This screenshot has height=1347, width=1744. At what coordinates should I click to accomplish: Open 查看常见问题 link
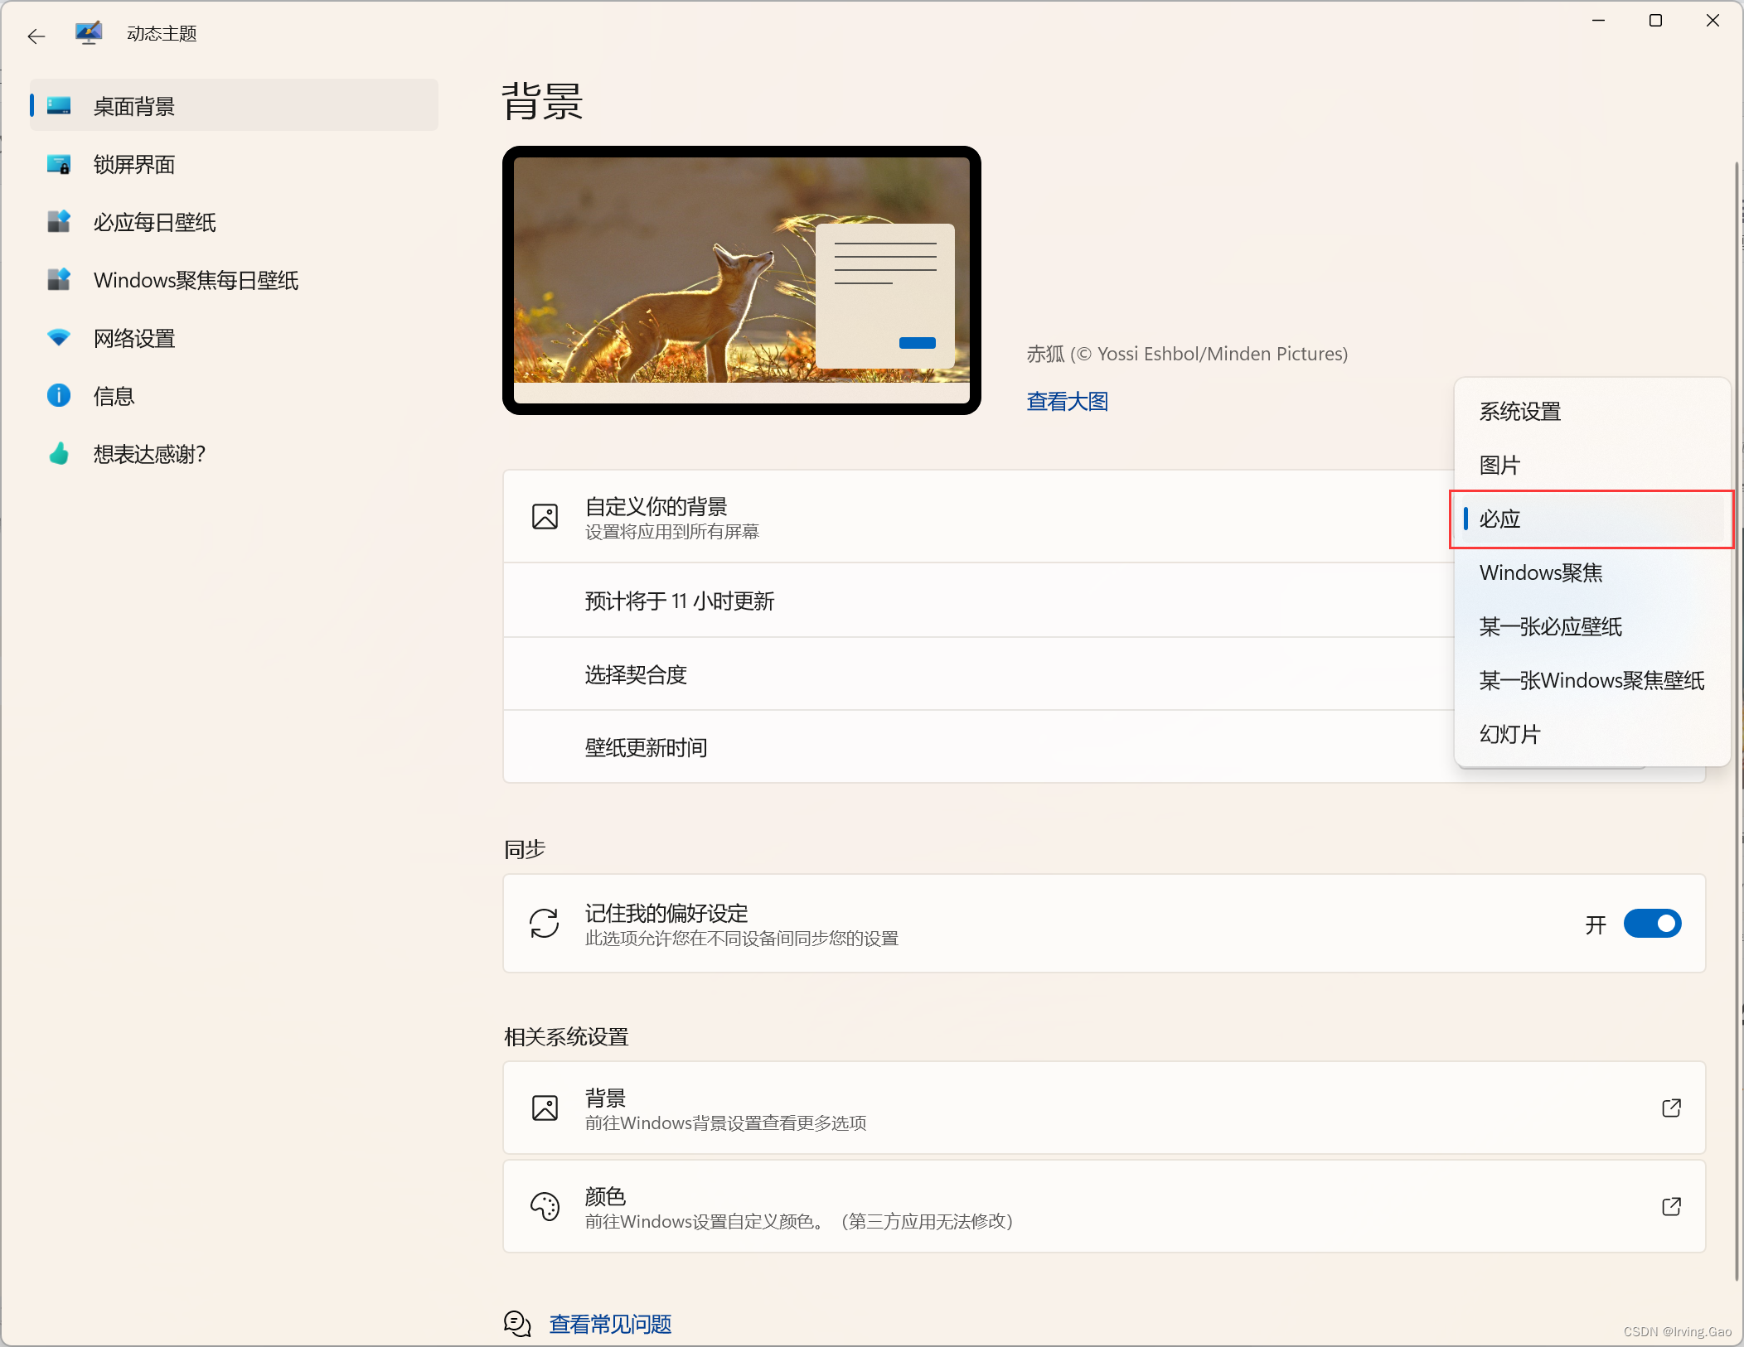tap(610, 1324)
